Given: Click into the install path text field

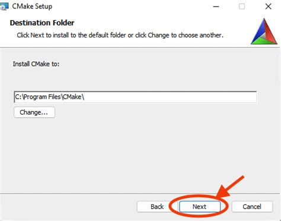Looking at the screenshot, I should point(135,97).
